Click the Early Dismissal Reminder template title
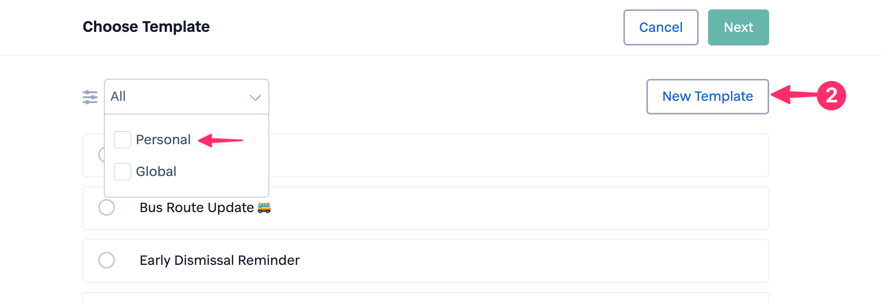The image size is (881, 303). [x=219, y=261]
